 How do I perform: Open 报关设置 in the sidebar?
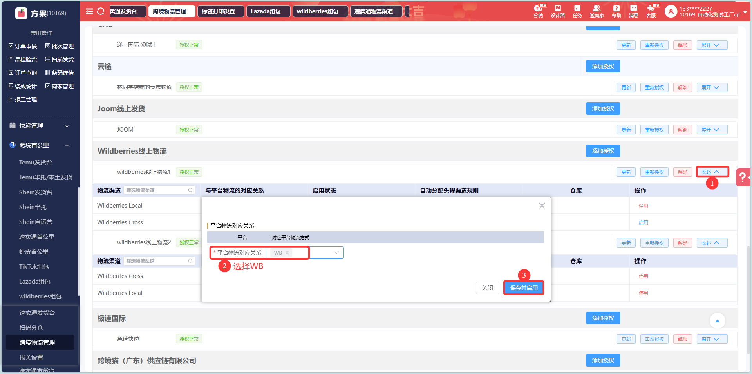[31, 358]
